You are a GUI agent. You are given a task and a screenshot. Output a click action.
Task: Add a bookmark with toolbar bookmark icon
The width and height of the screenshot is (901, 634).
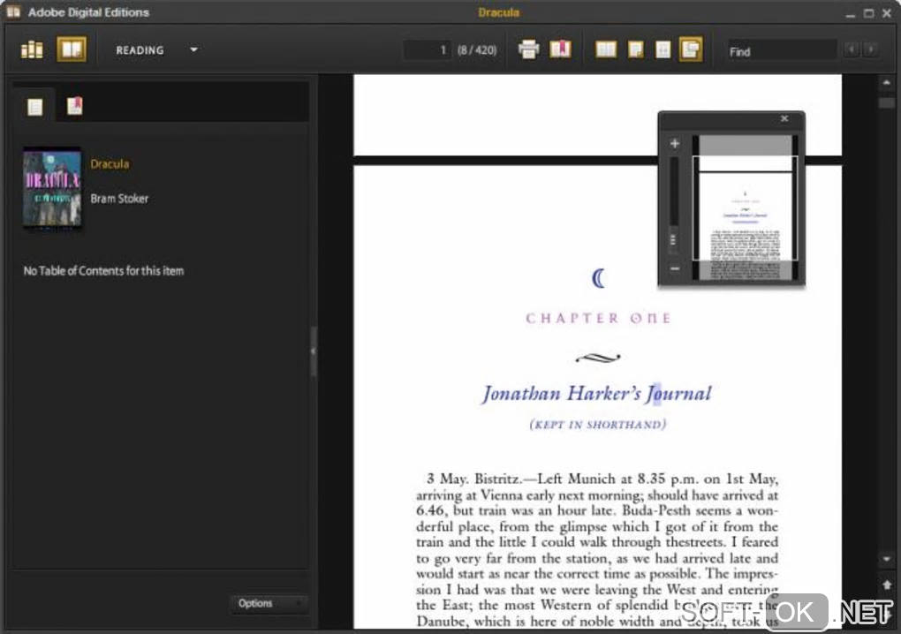tap(560, 49)
